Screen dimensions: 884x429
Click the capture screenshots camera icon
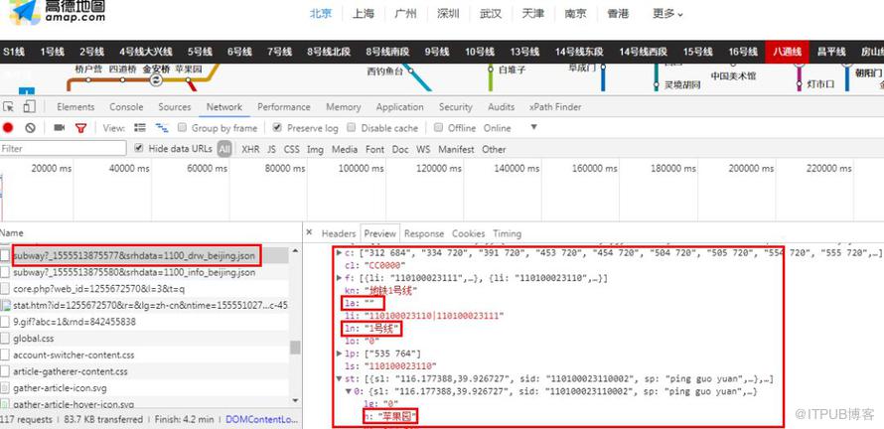[59, 128]
